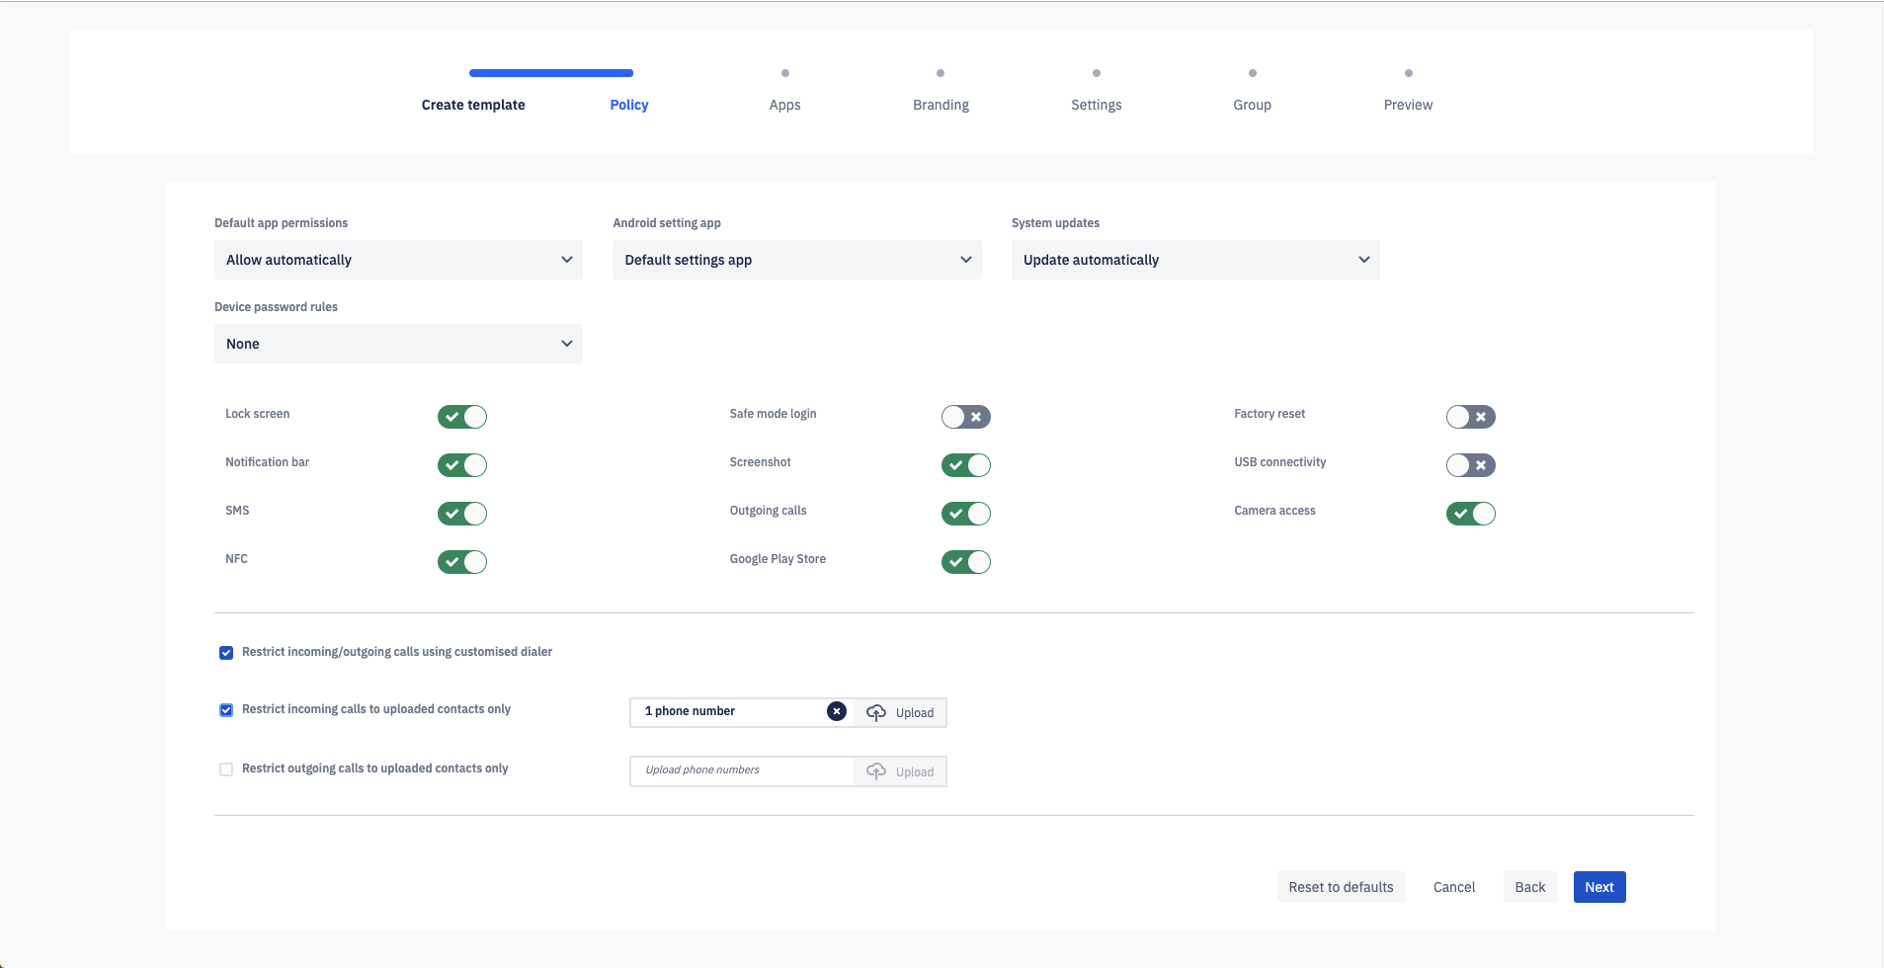The image size is (1884, 968).
Task: Select the Group step
Action: point(1253,105)
